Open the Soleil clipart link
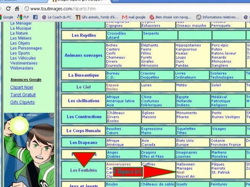Viewport: 250px width, 187px height. tap(216, 85)
